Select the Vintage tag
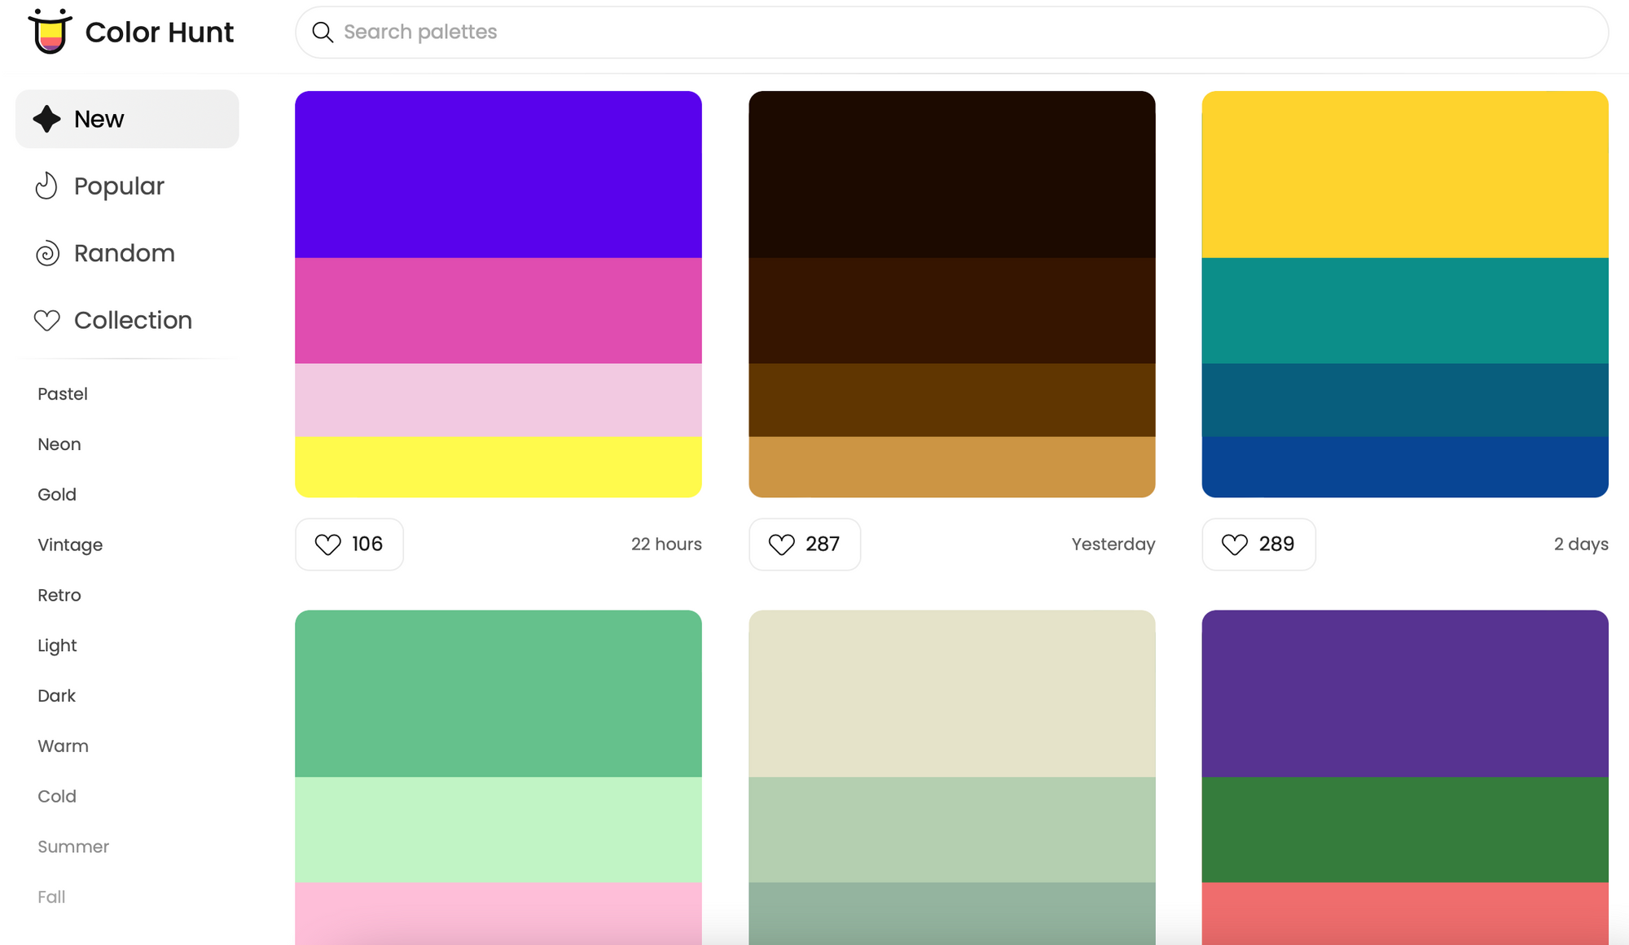This screenshot has height=945, width=1629. (70, 545)
